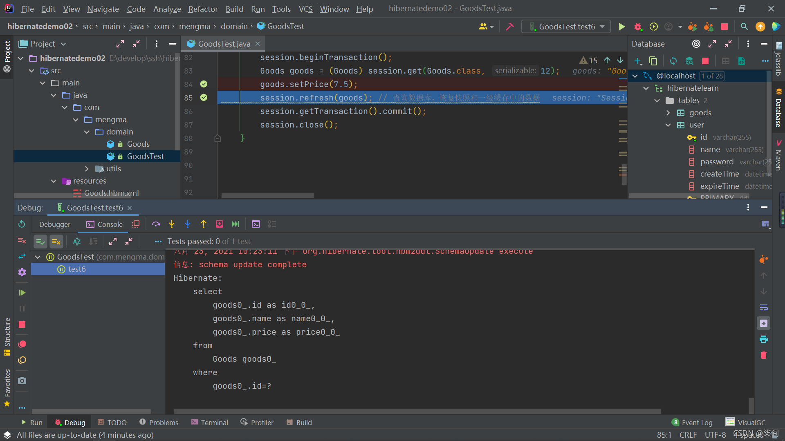The image size is (785, 441).
Task: Run GoodsTest.test6 with green play icon
Action: (621, 27)
